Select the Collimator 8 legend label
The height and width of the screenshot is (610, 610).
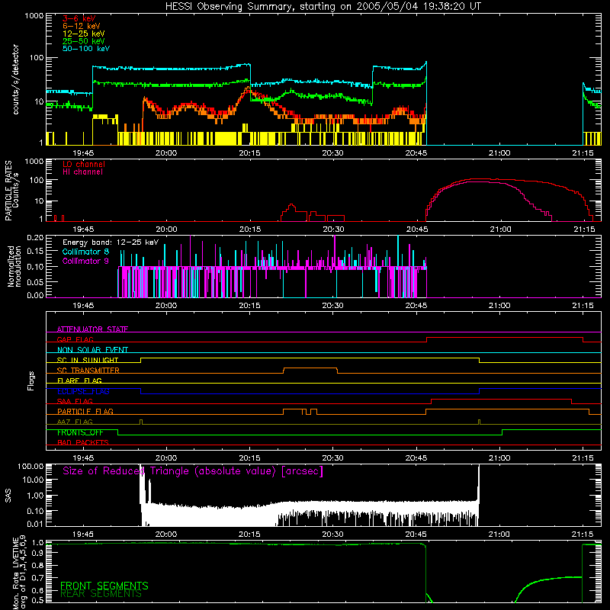click(x=85, y=252)
